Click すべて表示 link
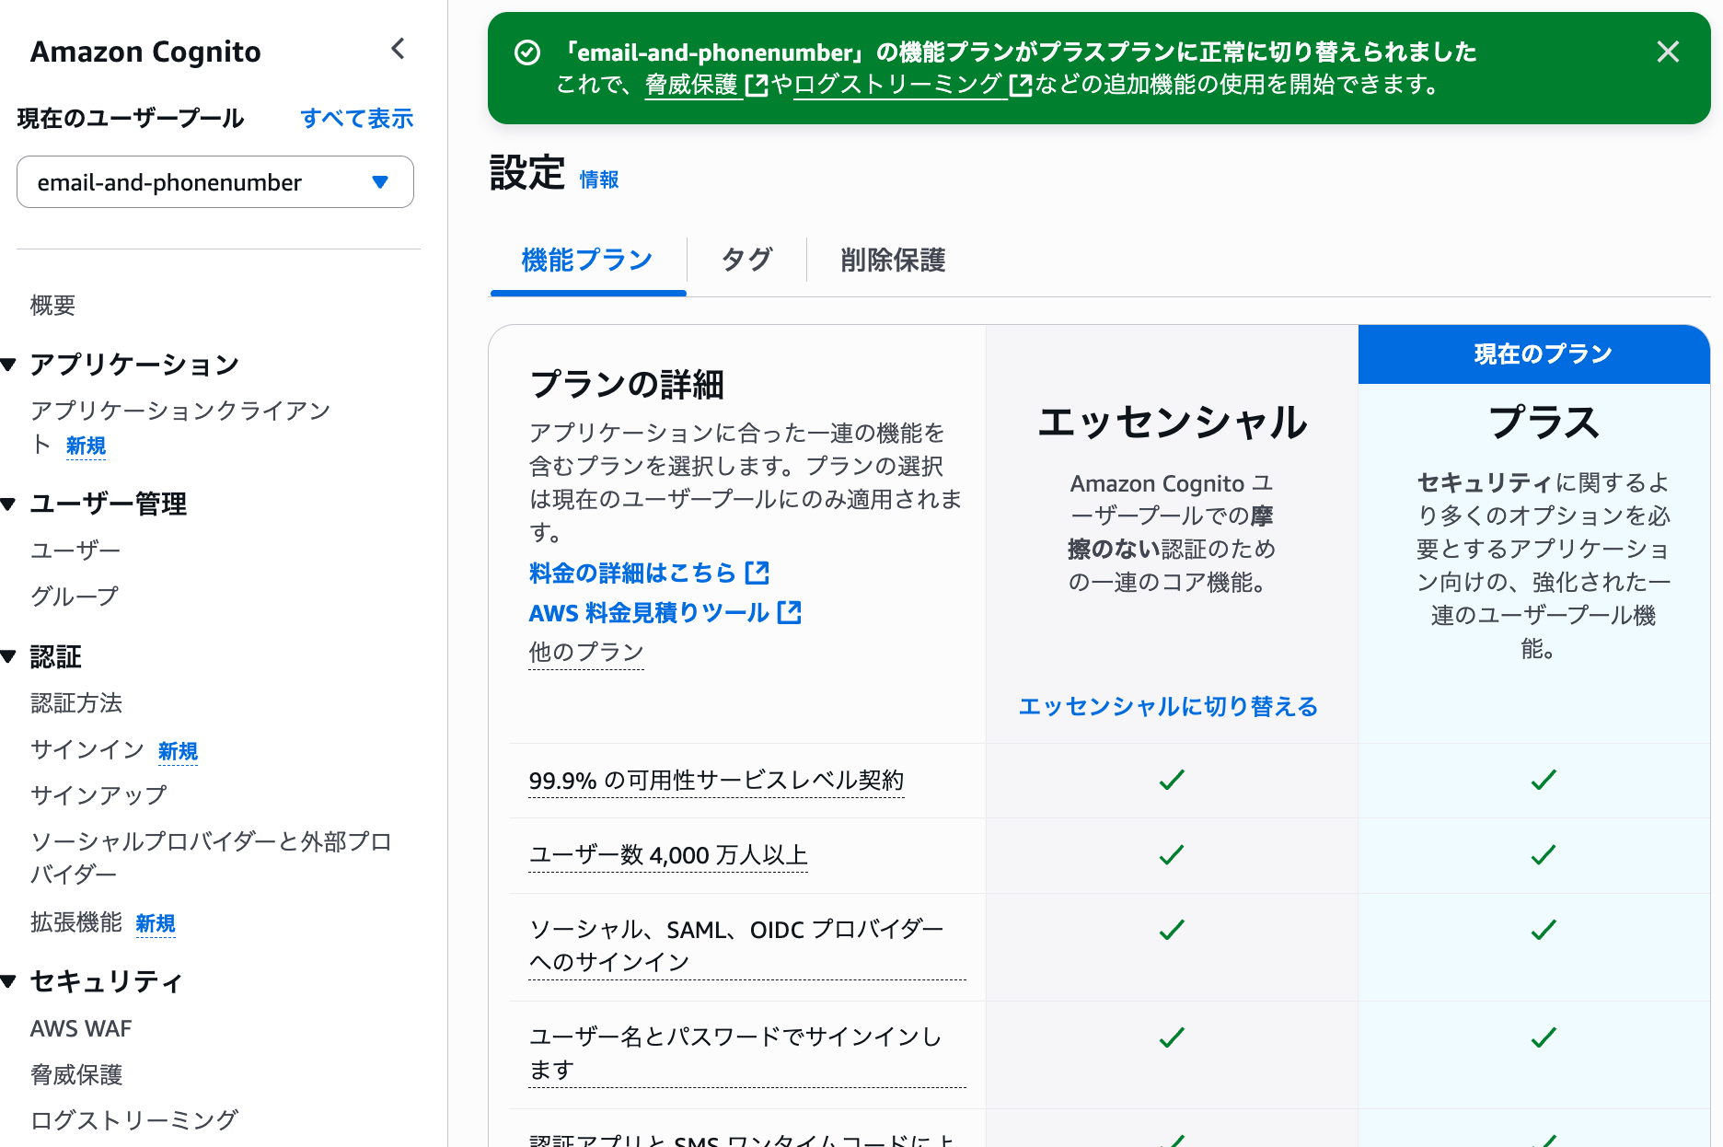Screen dimensions: 1723x1147 pyautogui.click(x=357, y=119)
